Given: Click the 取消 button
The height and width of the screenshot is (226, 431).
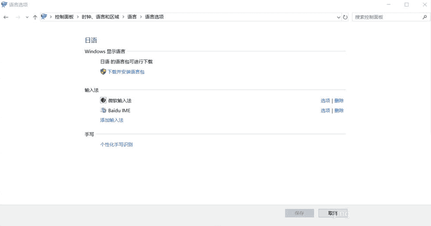Looking at the screenshot, I should point(333,213).
